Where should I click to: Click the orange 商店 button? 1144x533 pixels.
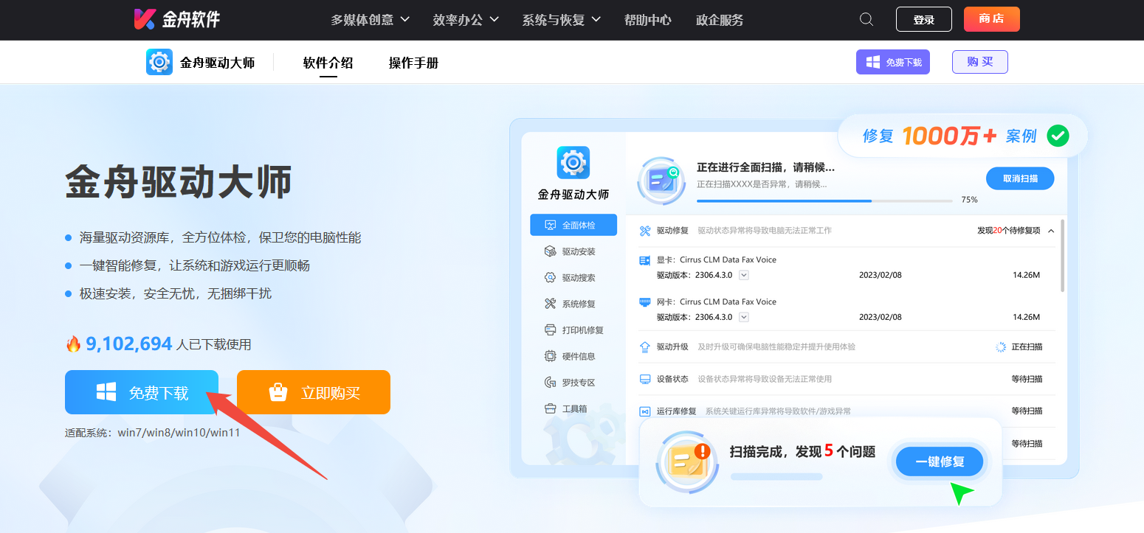point(992,19)
